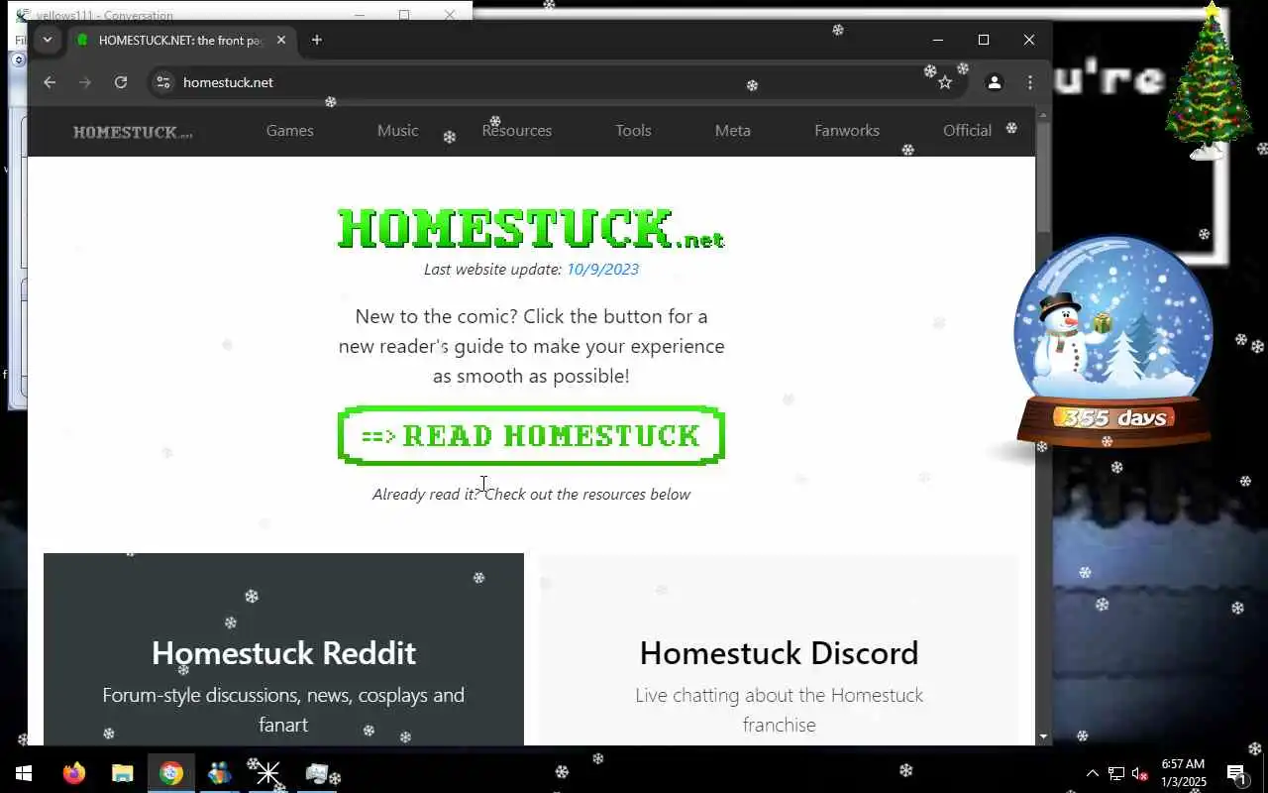Bookmark this page with star icon

point(945,82)
